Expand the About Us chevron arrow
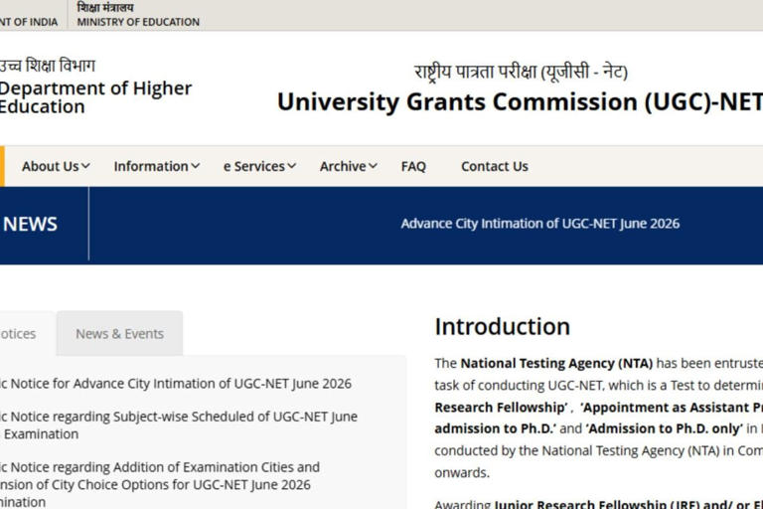 point(85,167)
